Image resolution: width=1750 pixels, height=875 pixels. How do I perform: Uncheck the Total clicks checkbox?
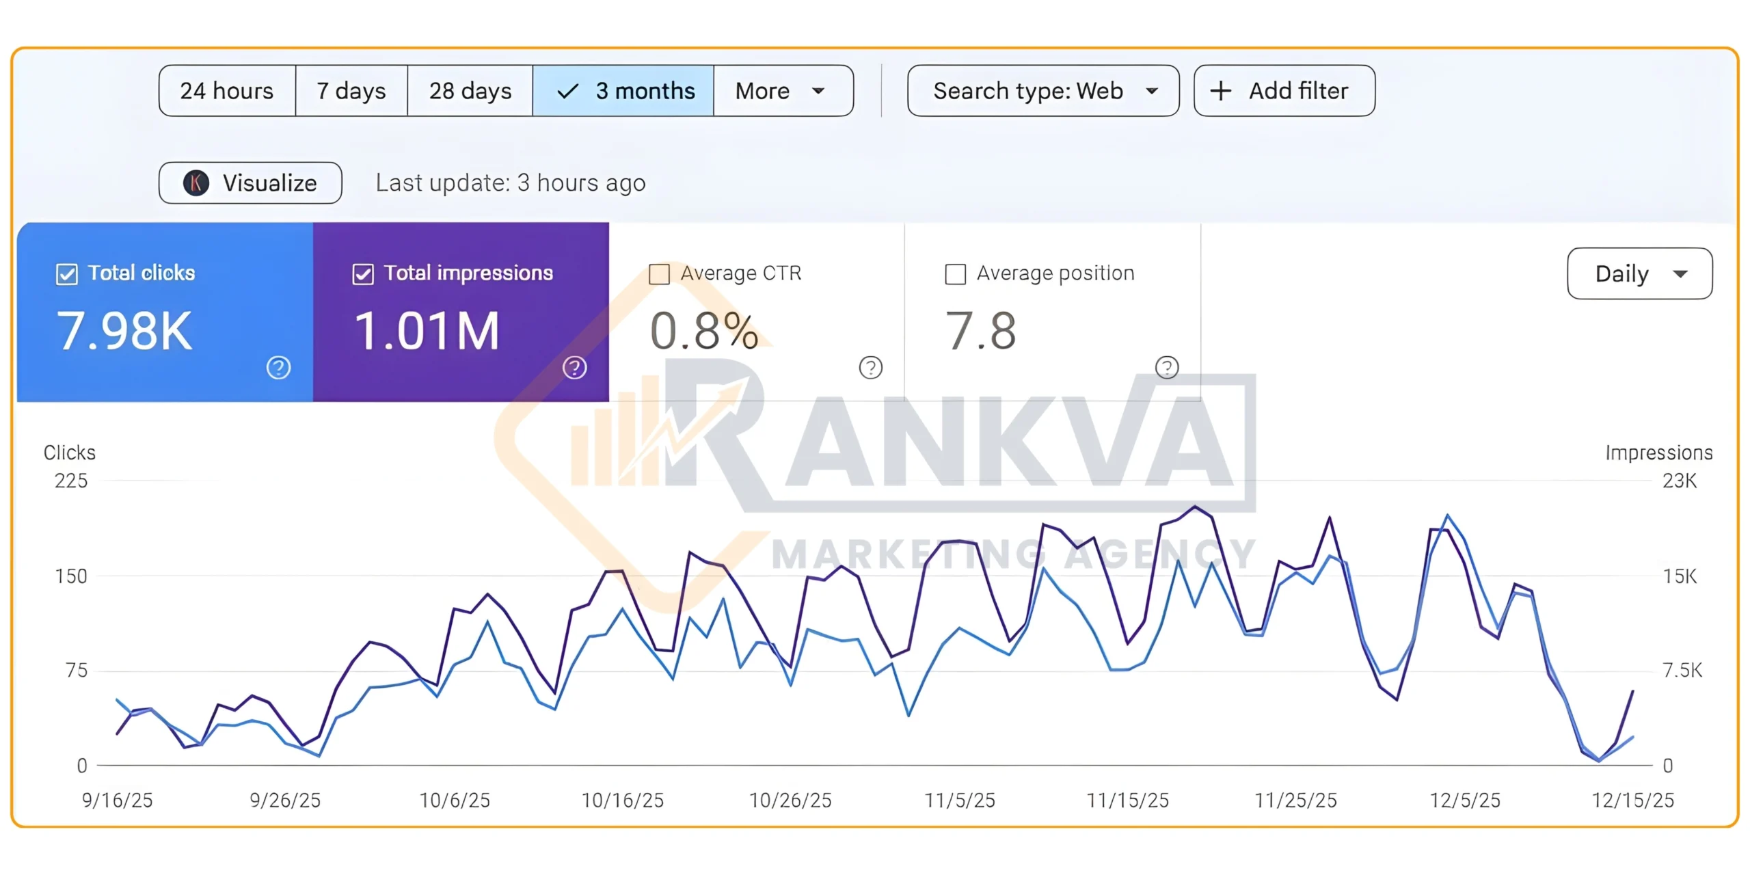(67, 274)
